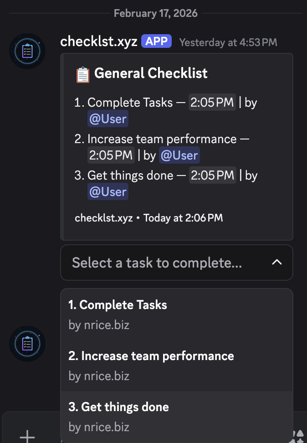
Task: Click the General Checklist embed title
Action: point(151,73)
